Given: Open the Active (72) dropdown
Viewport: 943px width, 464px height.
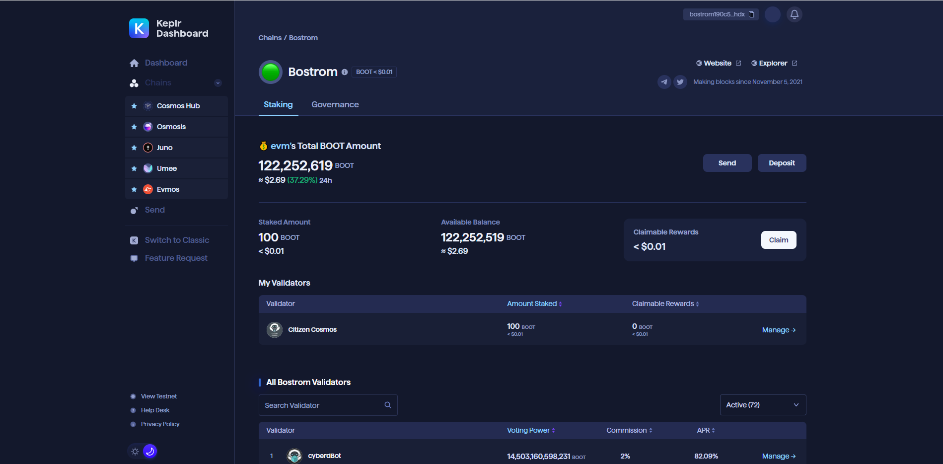Looking at the screenshot, I should coord(763,405).
